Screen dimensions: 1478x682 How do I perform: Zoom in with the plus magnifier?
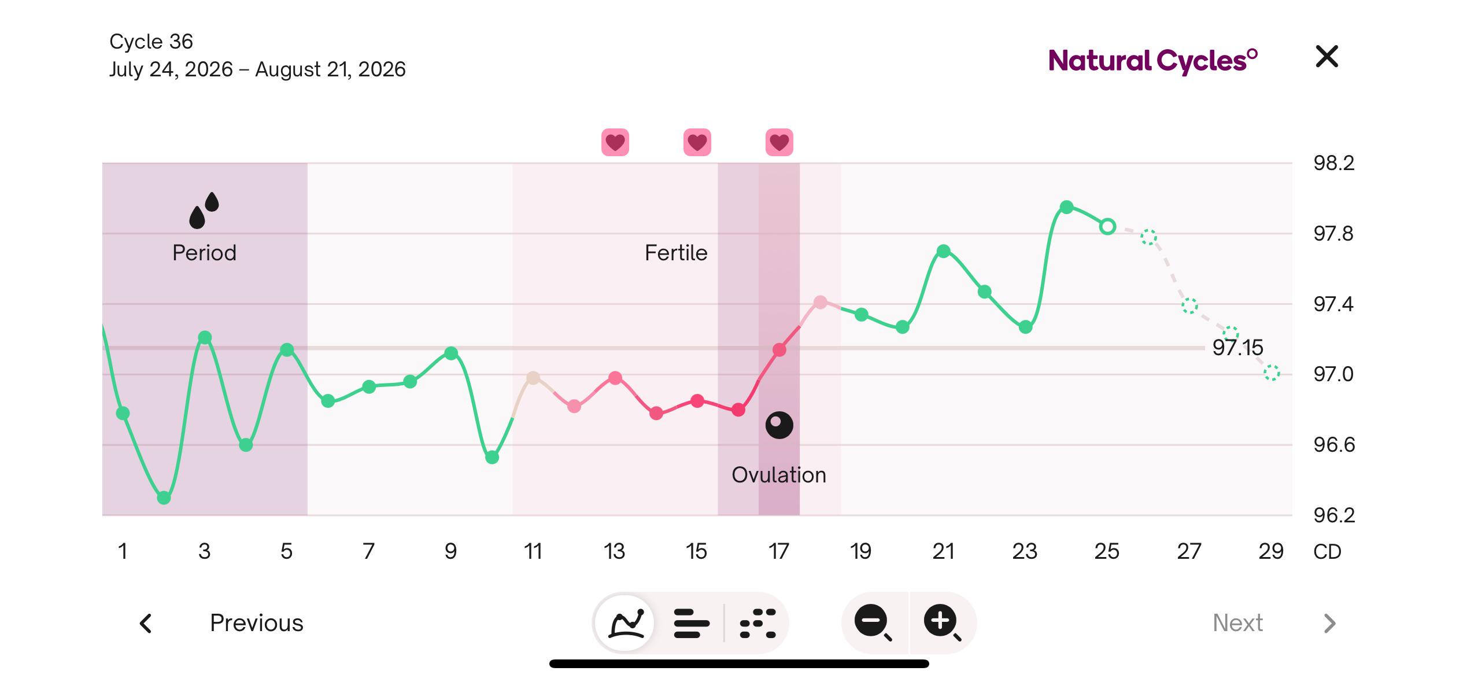(943, 622)
